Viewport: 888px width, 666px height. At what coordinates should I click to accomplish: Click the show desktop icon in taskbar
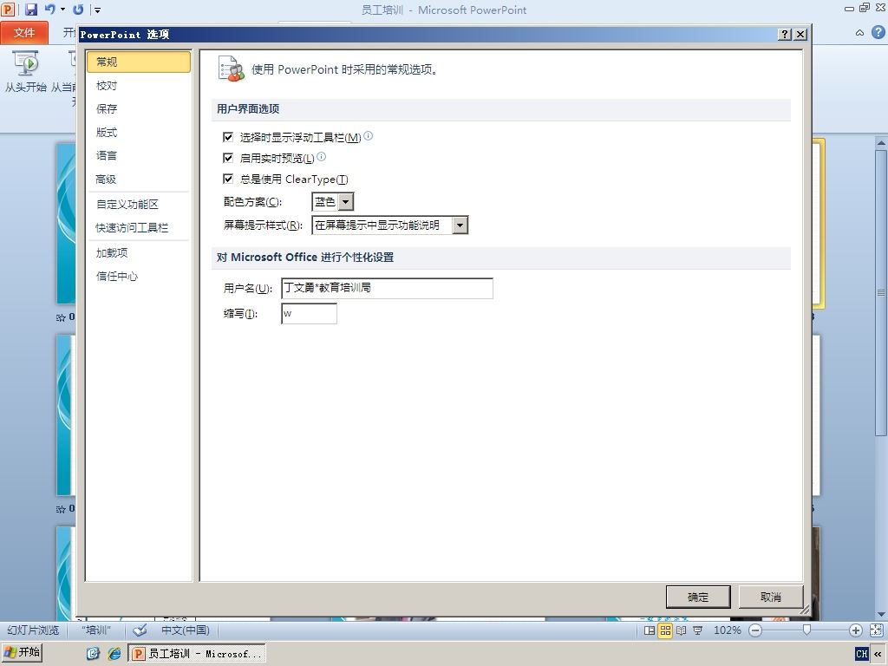click(93, 654)
